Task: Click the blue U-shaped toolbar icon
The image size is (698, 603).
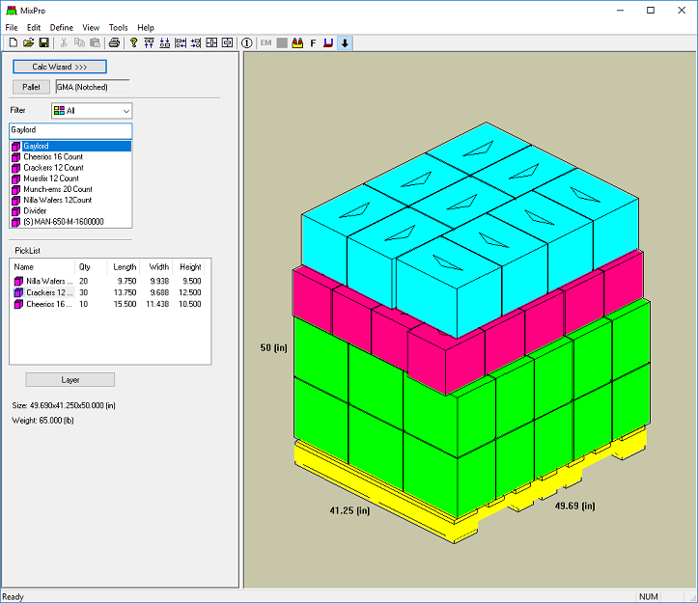Action: pyautogui.click(x=328, y=42)
